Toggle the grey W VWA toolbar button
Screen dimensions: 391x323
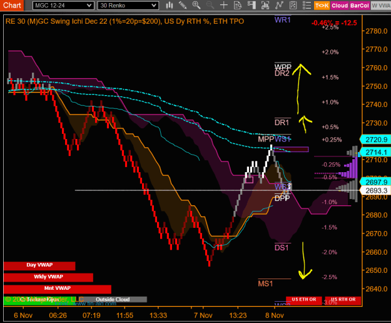click(x=381, y=6)
